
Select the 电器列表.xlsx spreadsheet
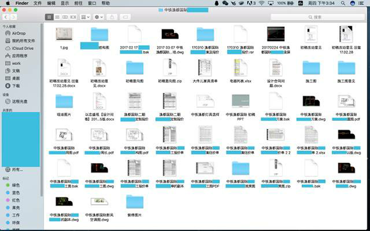240,70
